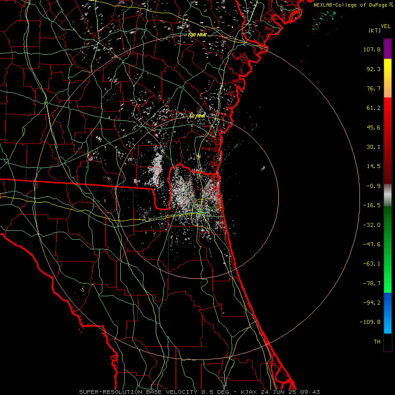
Task: Click the -63.1 value on velocity scale
Action: click(x=372, y=264)
